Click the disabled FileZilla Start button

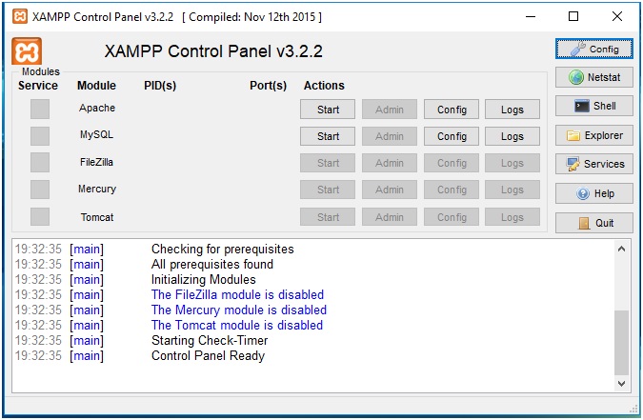click(328, 163)
